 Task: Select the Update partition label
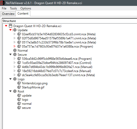coord(23,30)
